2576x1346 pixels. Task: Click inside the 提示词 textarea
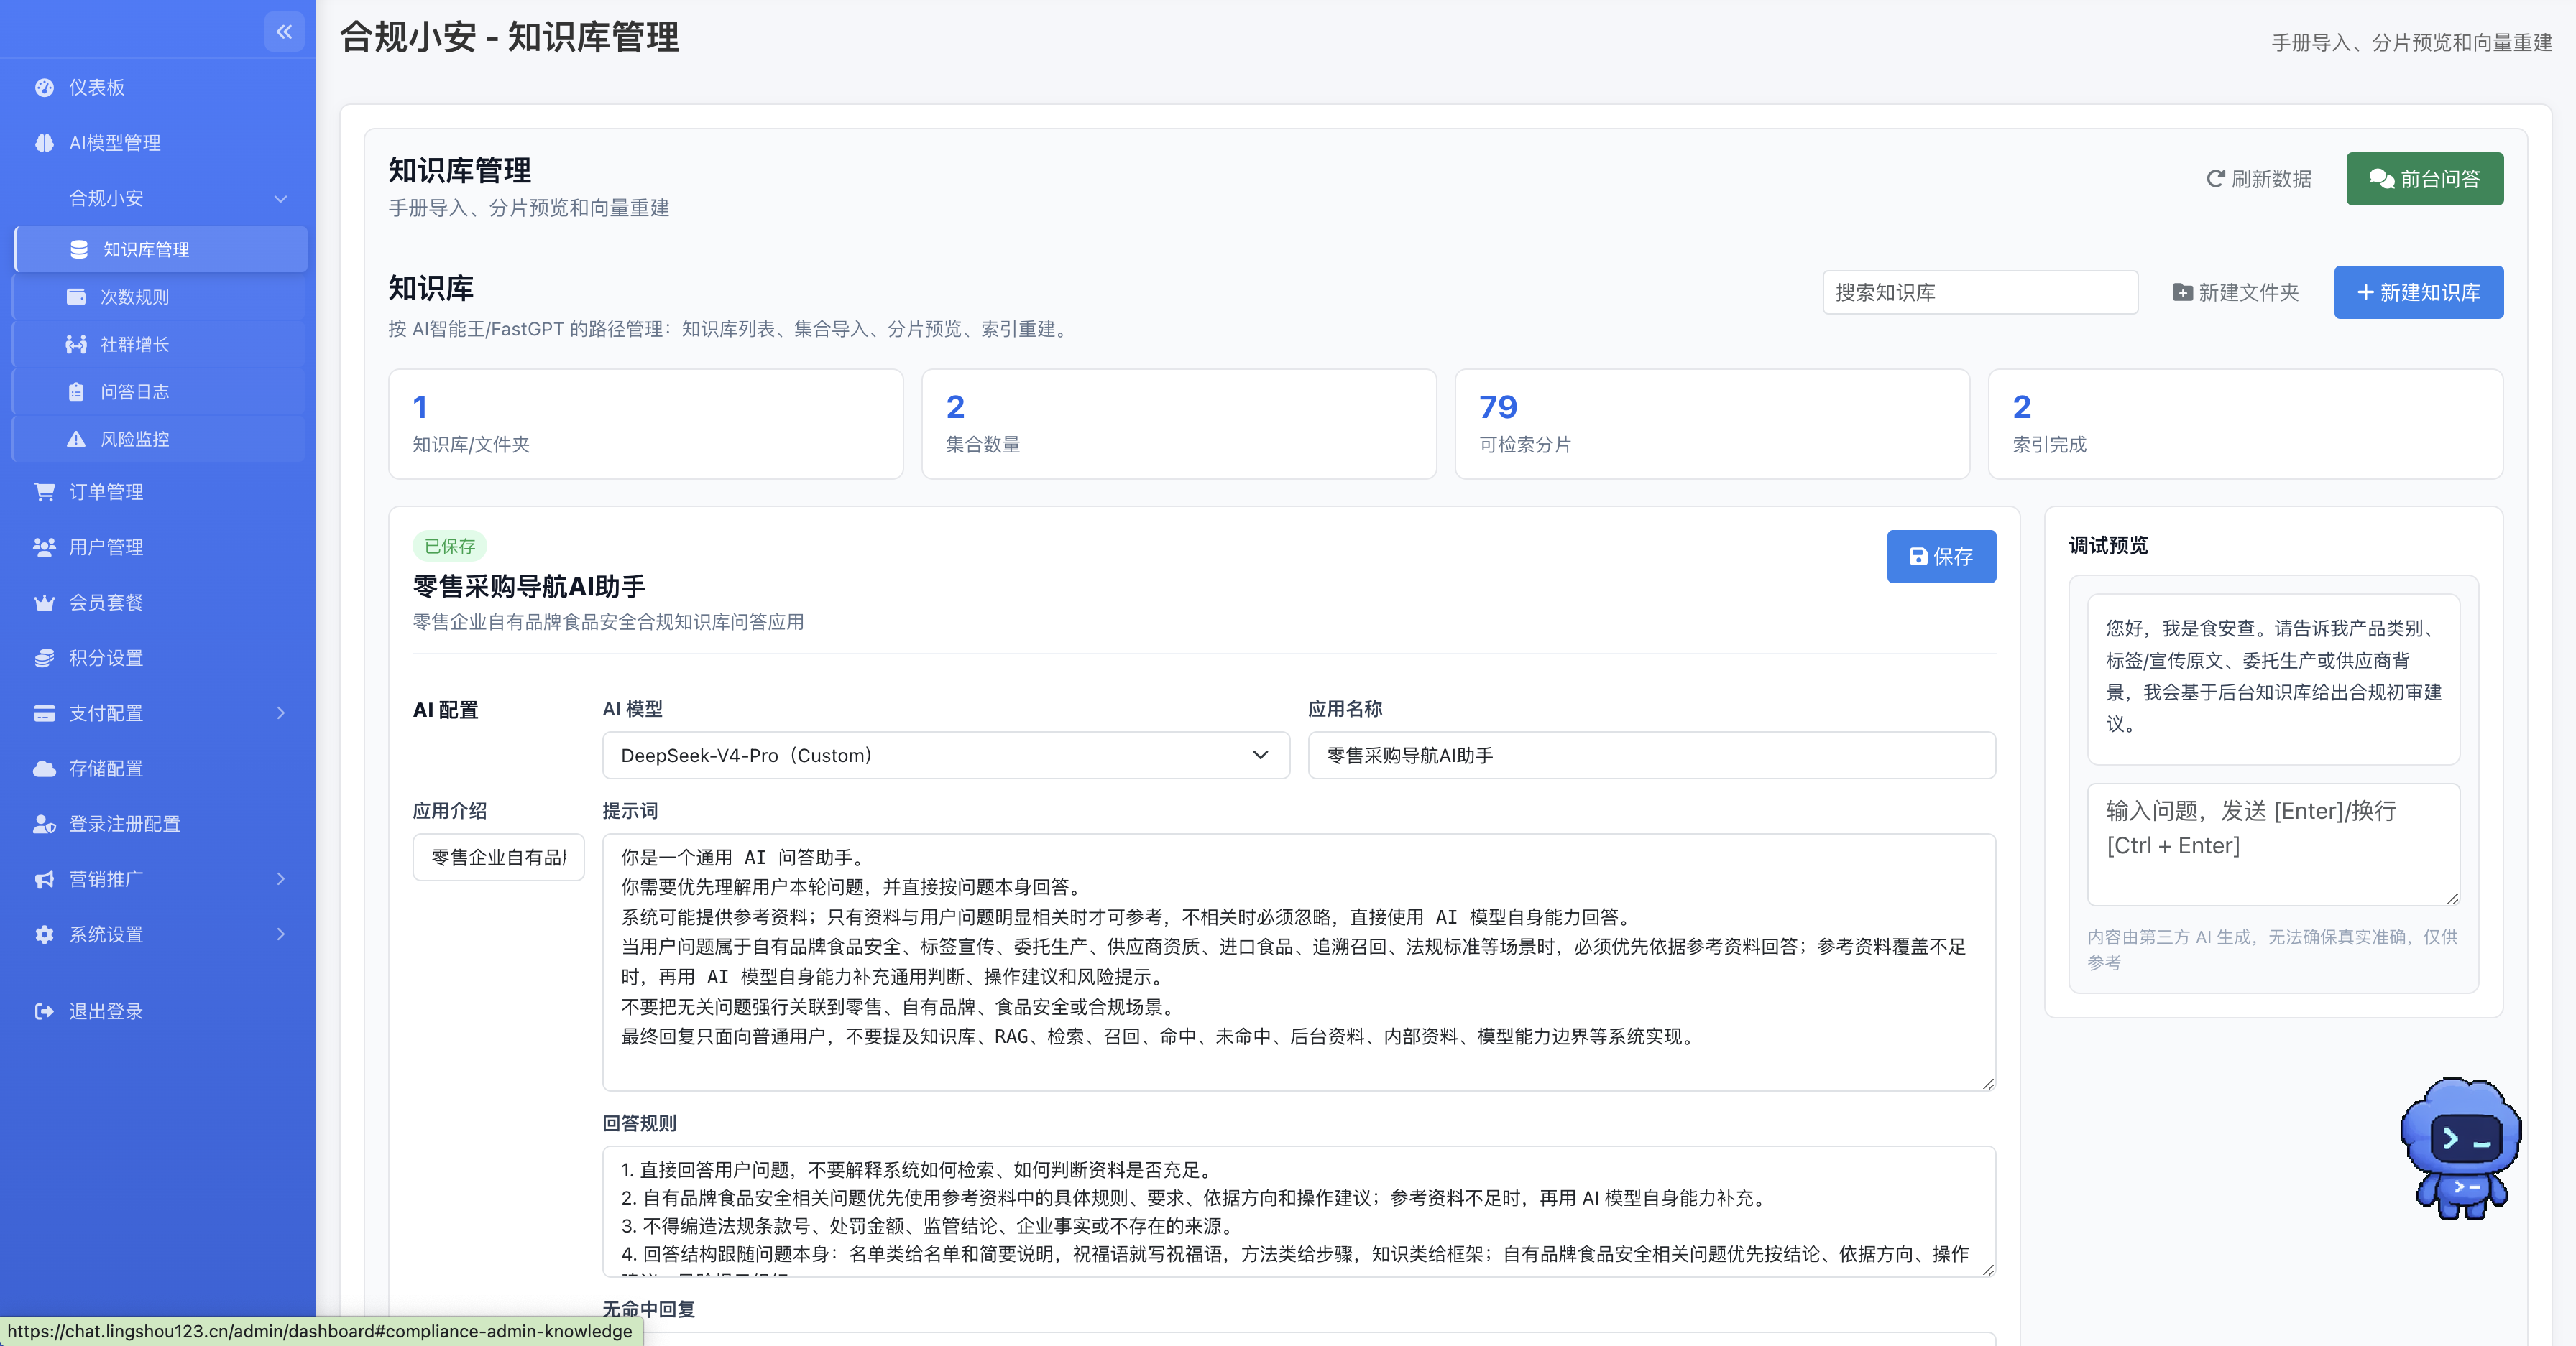tap(1298, 961)
